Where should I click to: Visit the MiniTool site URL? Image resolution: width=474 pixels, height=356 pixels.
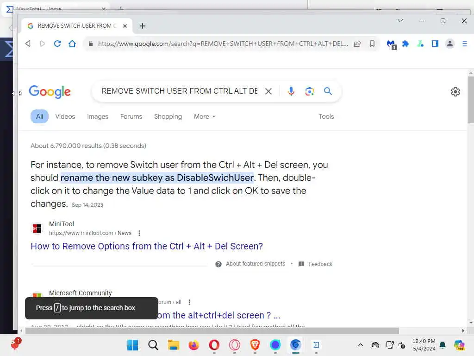click(x=90, y=233)
